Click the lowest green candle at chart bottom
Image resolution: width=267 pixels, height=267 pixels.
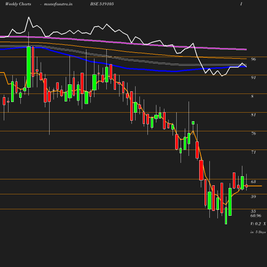click(226, 216)
